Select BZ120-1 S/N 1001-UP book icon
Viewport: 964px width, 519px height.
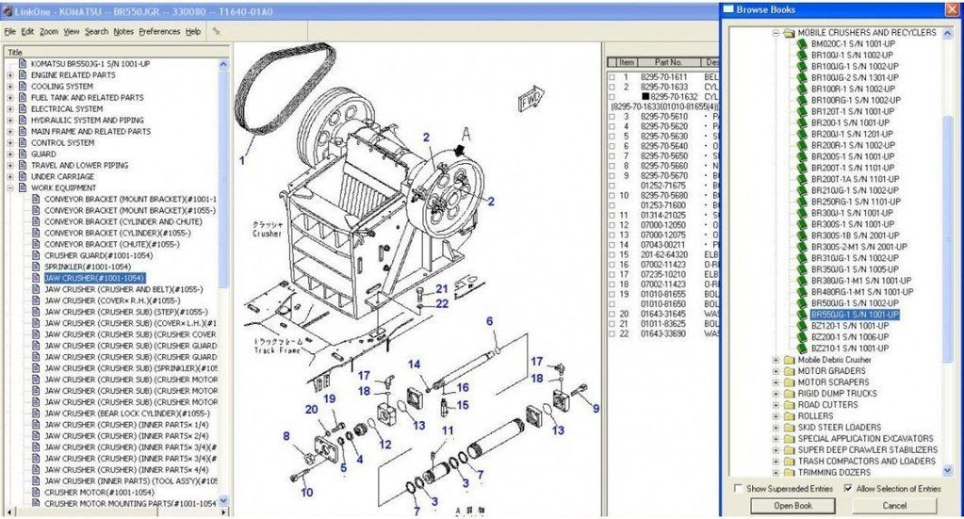pyautogui.click(x=802, y=326)
